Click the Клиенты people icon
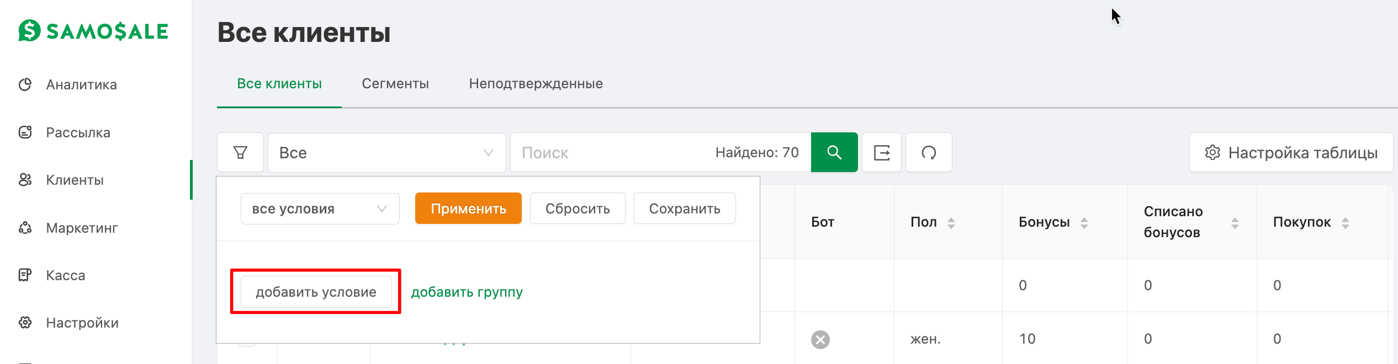This screenshot has height=364, width=1398. click(25, 180)
